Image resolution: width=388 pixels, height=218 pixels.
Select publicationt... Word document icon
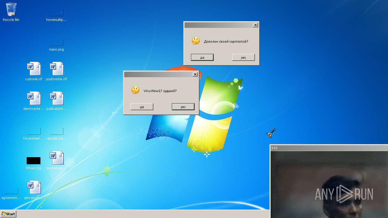pos(56,101)
